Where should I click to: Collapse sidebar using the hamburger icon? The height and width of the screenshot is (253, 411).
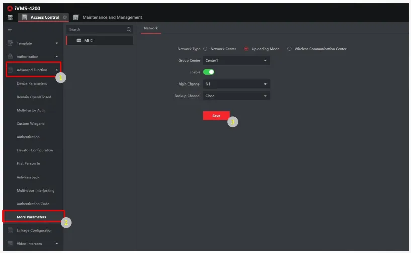pyautogui.click(x=10, y=30)
